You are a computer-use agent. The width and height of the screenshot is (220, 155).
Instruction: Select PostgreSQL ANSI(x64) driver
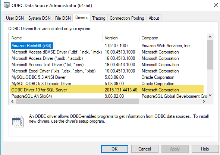pos(32,96)
